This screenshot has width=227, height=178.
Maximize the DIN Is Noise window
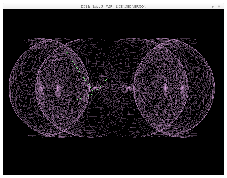(x=213, y=7)
